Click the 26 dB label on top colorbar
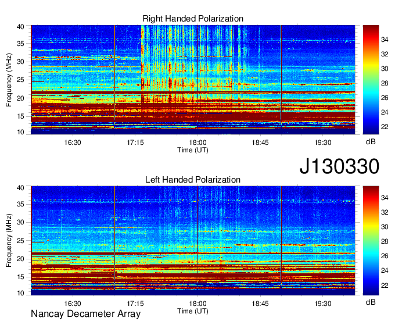The image size is (395, 321). coord(385,98)
